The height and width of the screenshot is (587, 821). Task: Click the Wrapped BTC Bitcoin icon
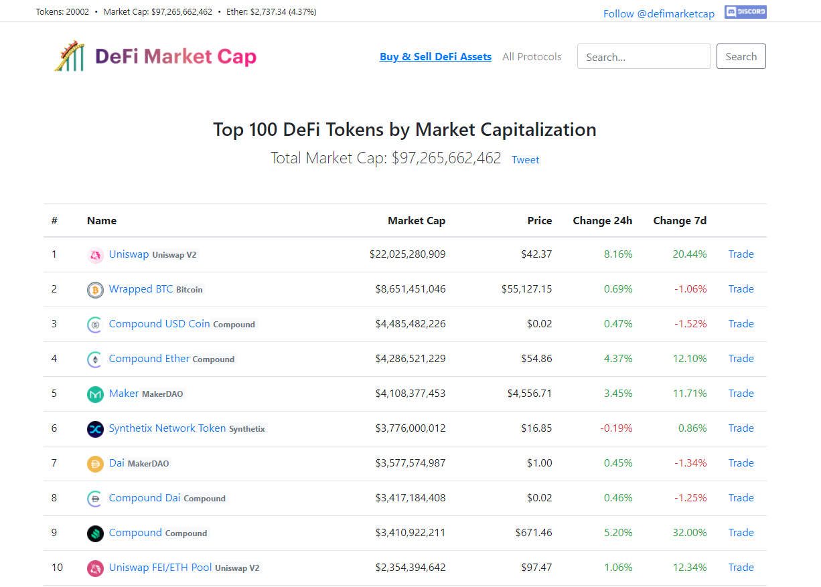(x=95, y=290)
